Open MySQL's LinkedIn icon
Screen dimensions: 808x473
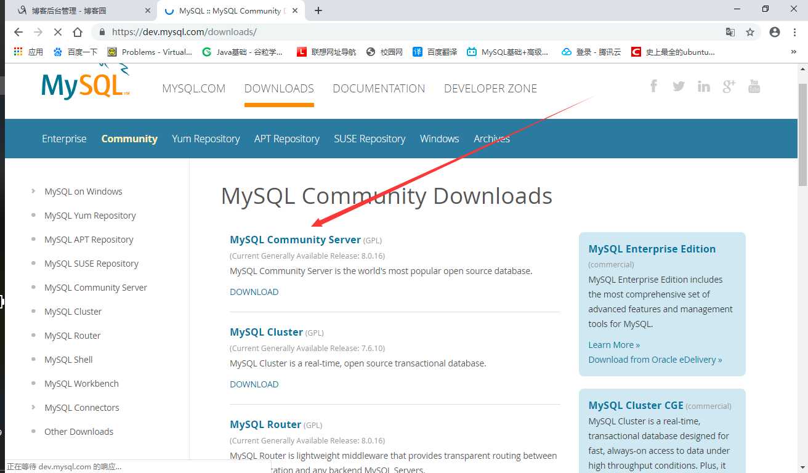pos(704,86)
